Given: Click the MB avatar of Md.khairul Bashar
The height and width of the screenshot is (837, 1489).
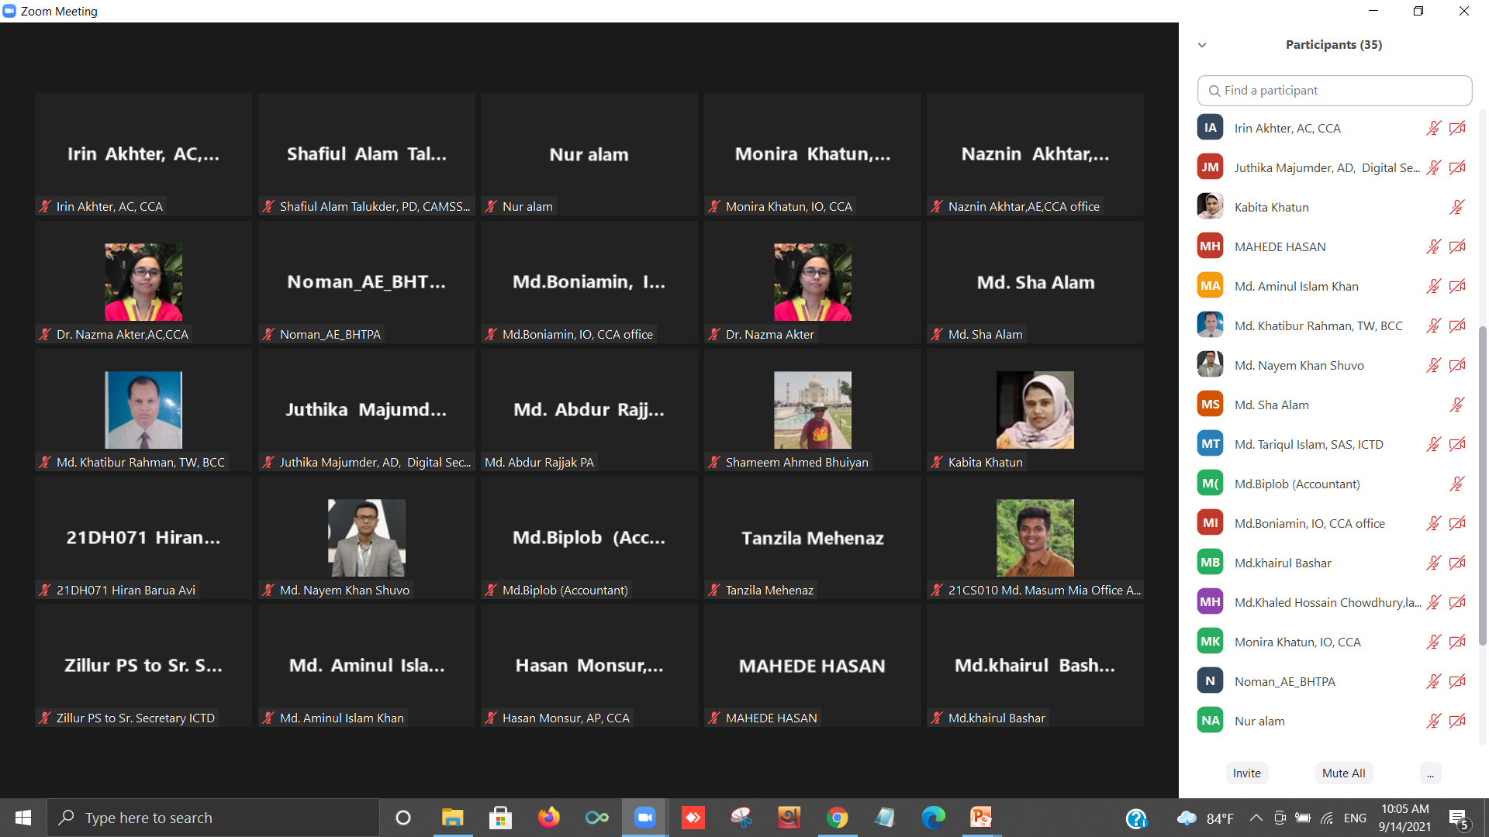Looking at the screenshot, I should click(x=1210, y=562).
